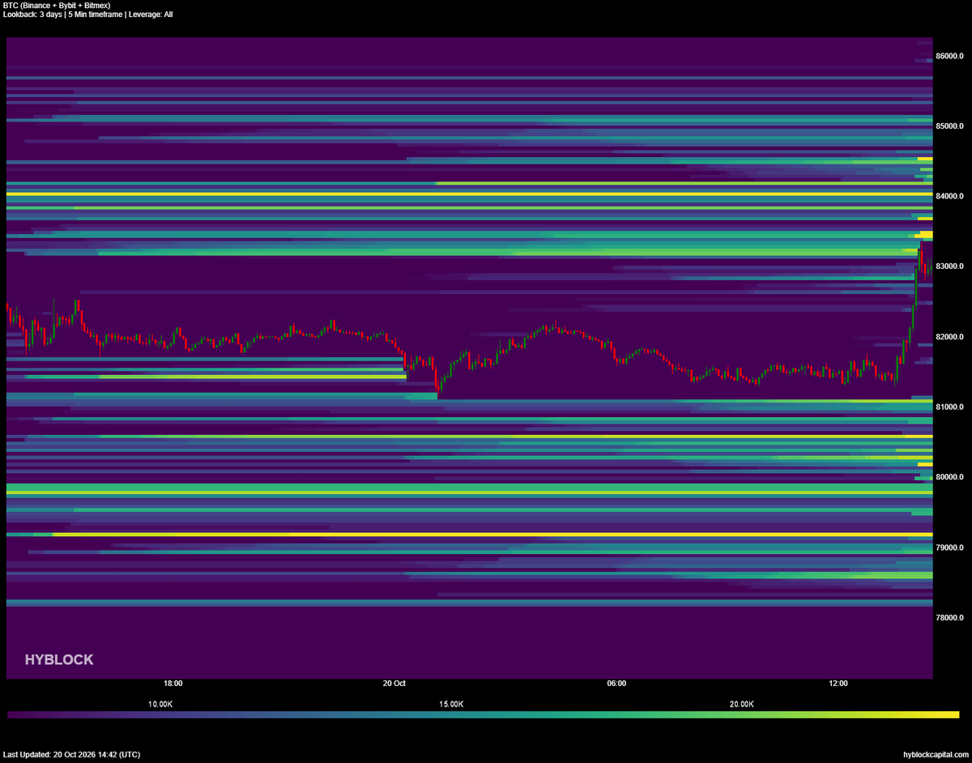This screenshot has width=972, height=763.
Task: Click the 18:00 time axis label
Action: tap(173, 684)
